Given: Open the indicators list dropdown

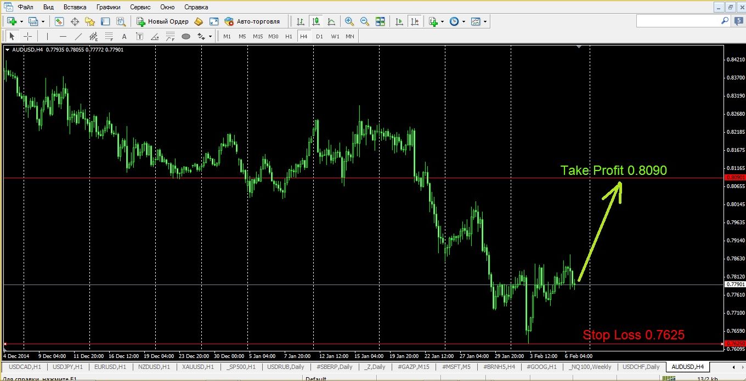Looking at the screenshot, I should pos(442,21).
